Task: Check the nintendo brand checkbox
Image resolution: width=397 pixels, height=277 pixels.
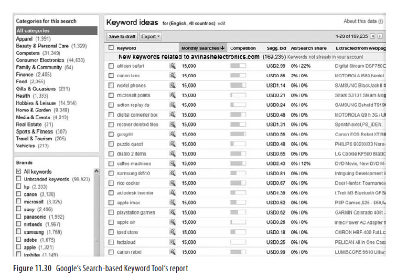Action: tap(18, 224)
